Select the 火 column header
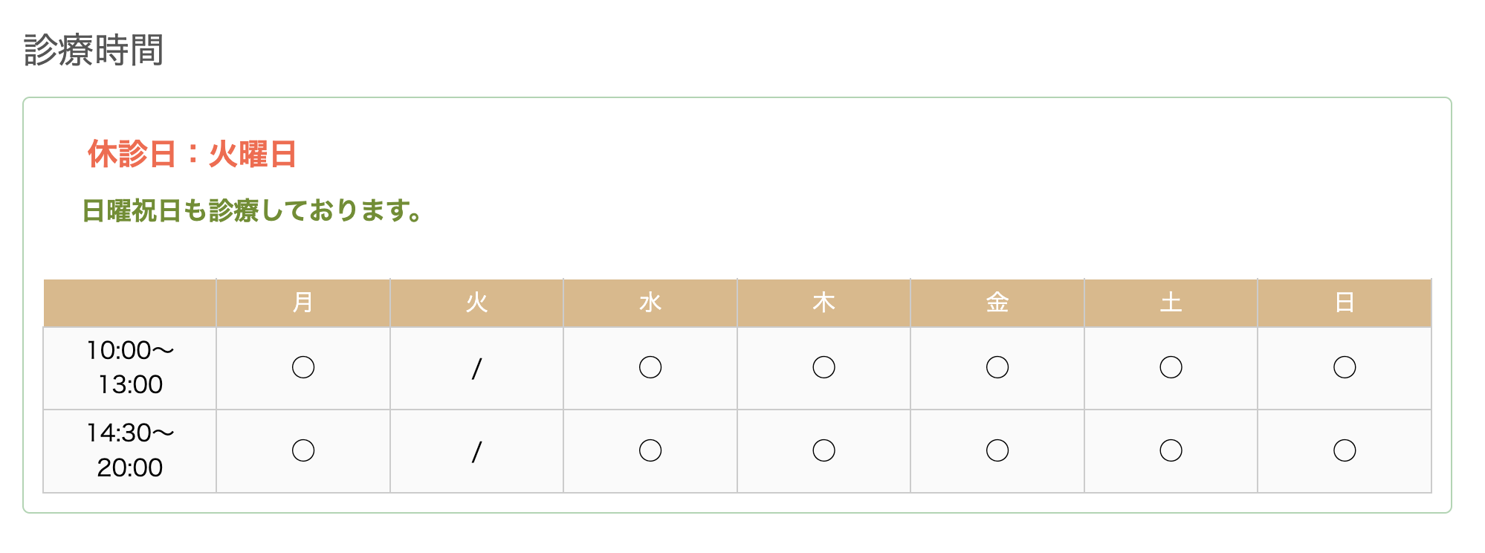Image resolution: width=1485 pixels, height=553 pixels. pyautogui.click(x=476, y=303)
